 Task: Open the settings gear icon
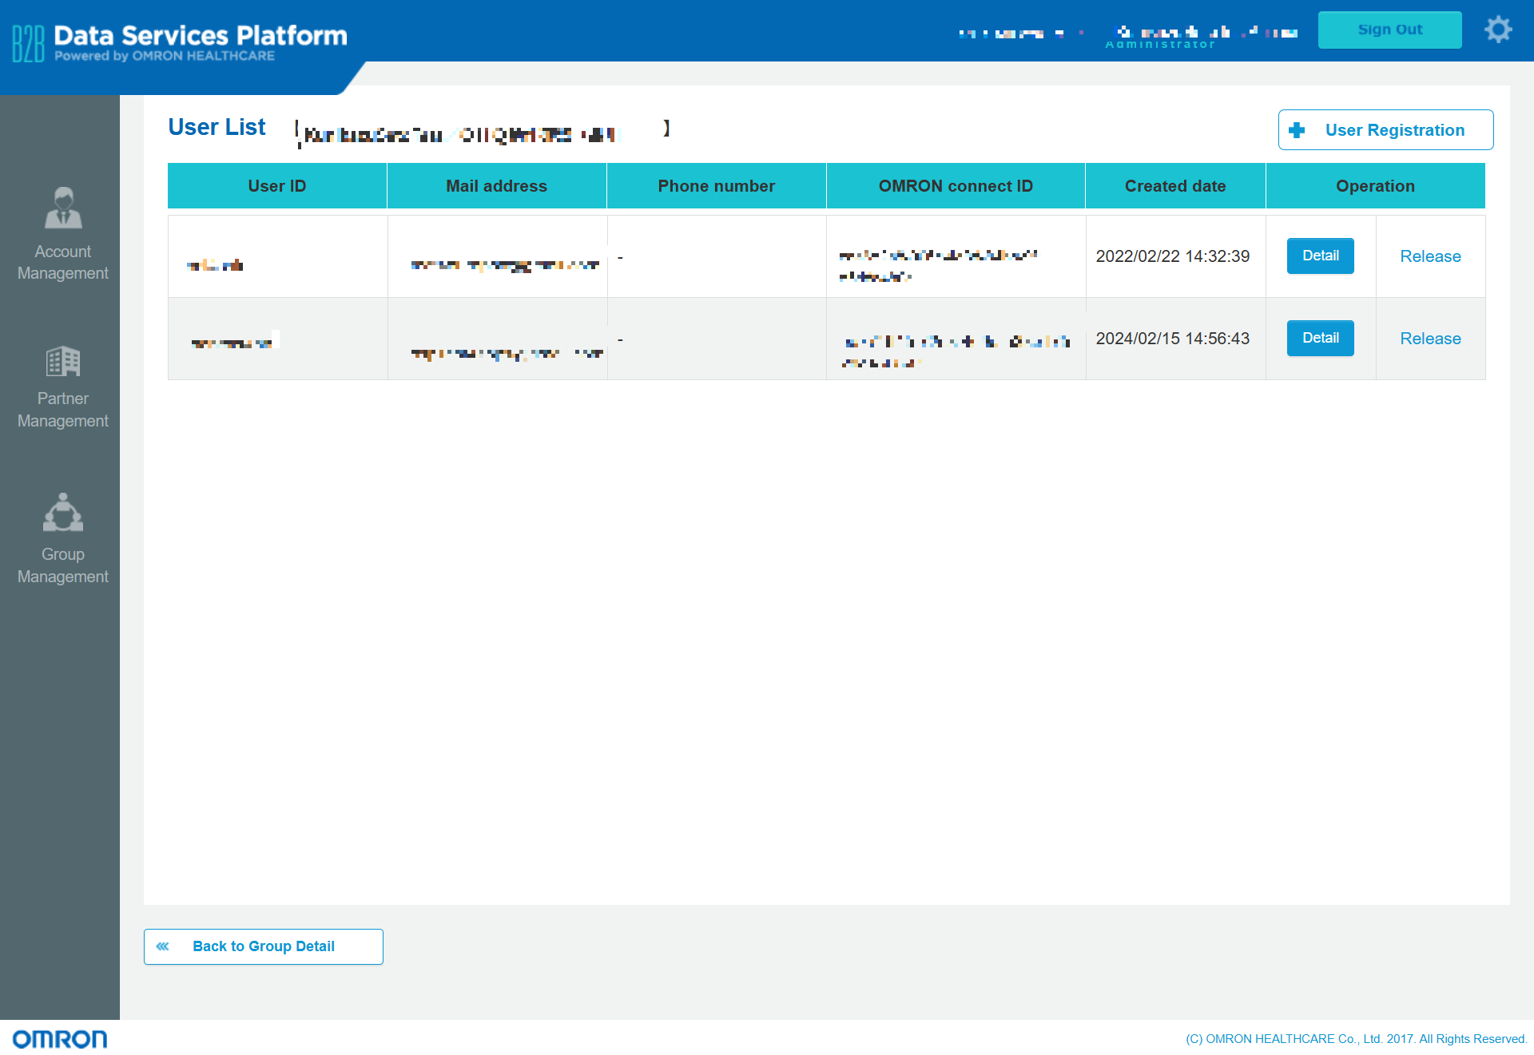[1498, 30]
